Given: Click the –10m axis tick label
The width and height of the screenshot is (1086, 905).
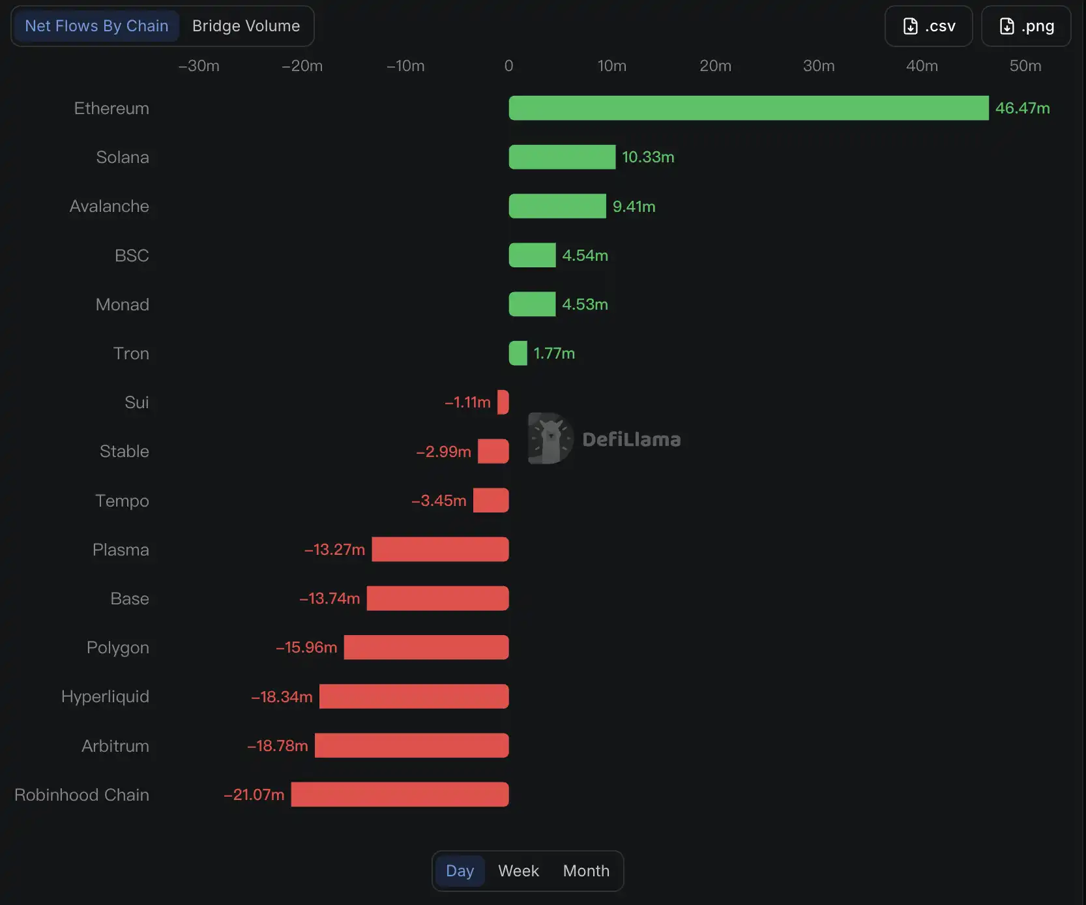Looking at the screenshot, I should 405,66.
